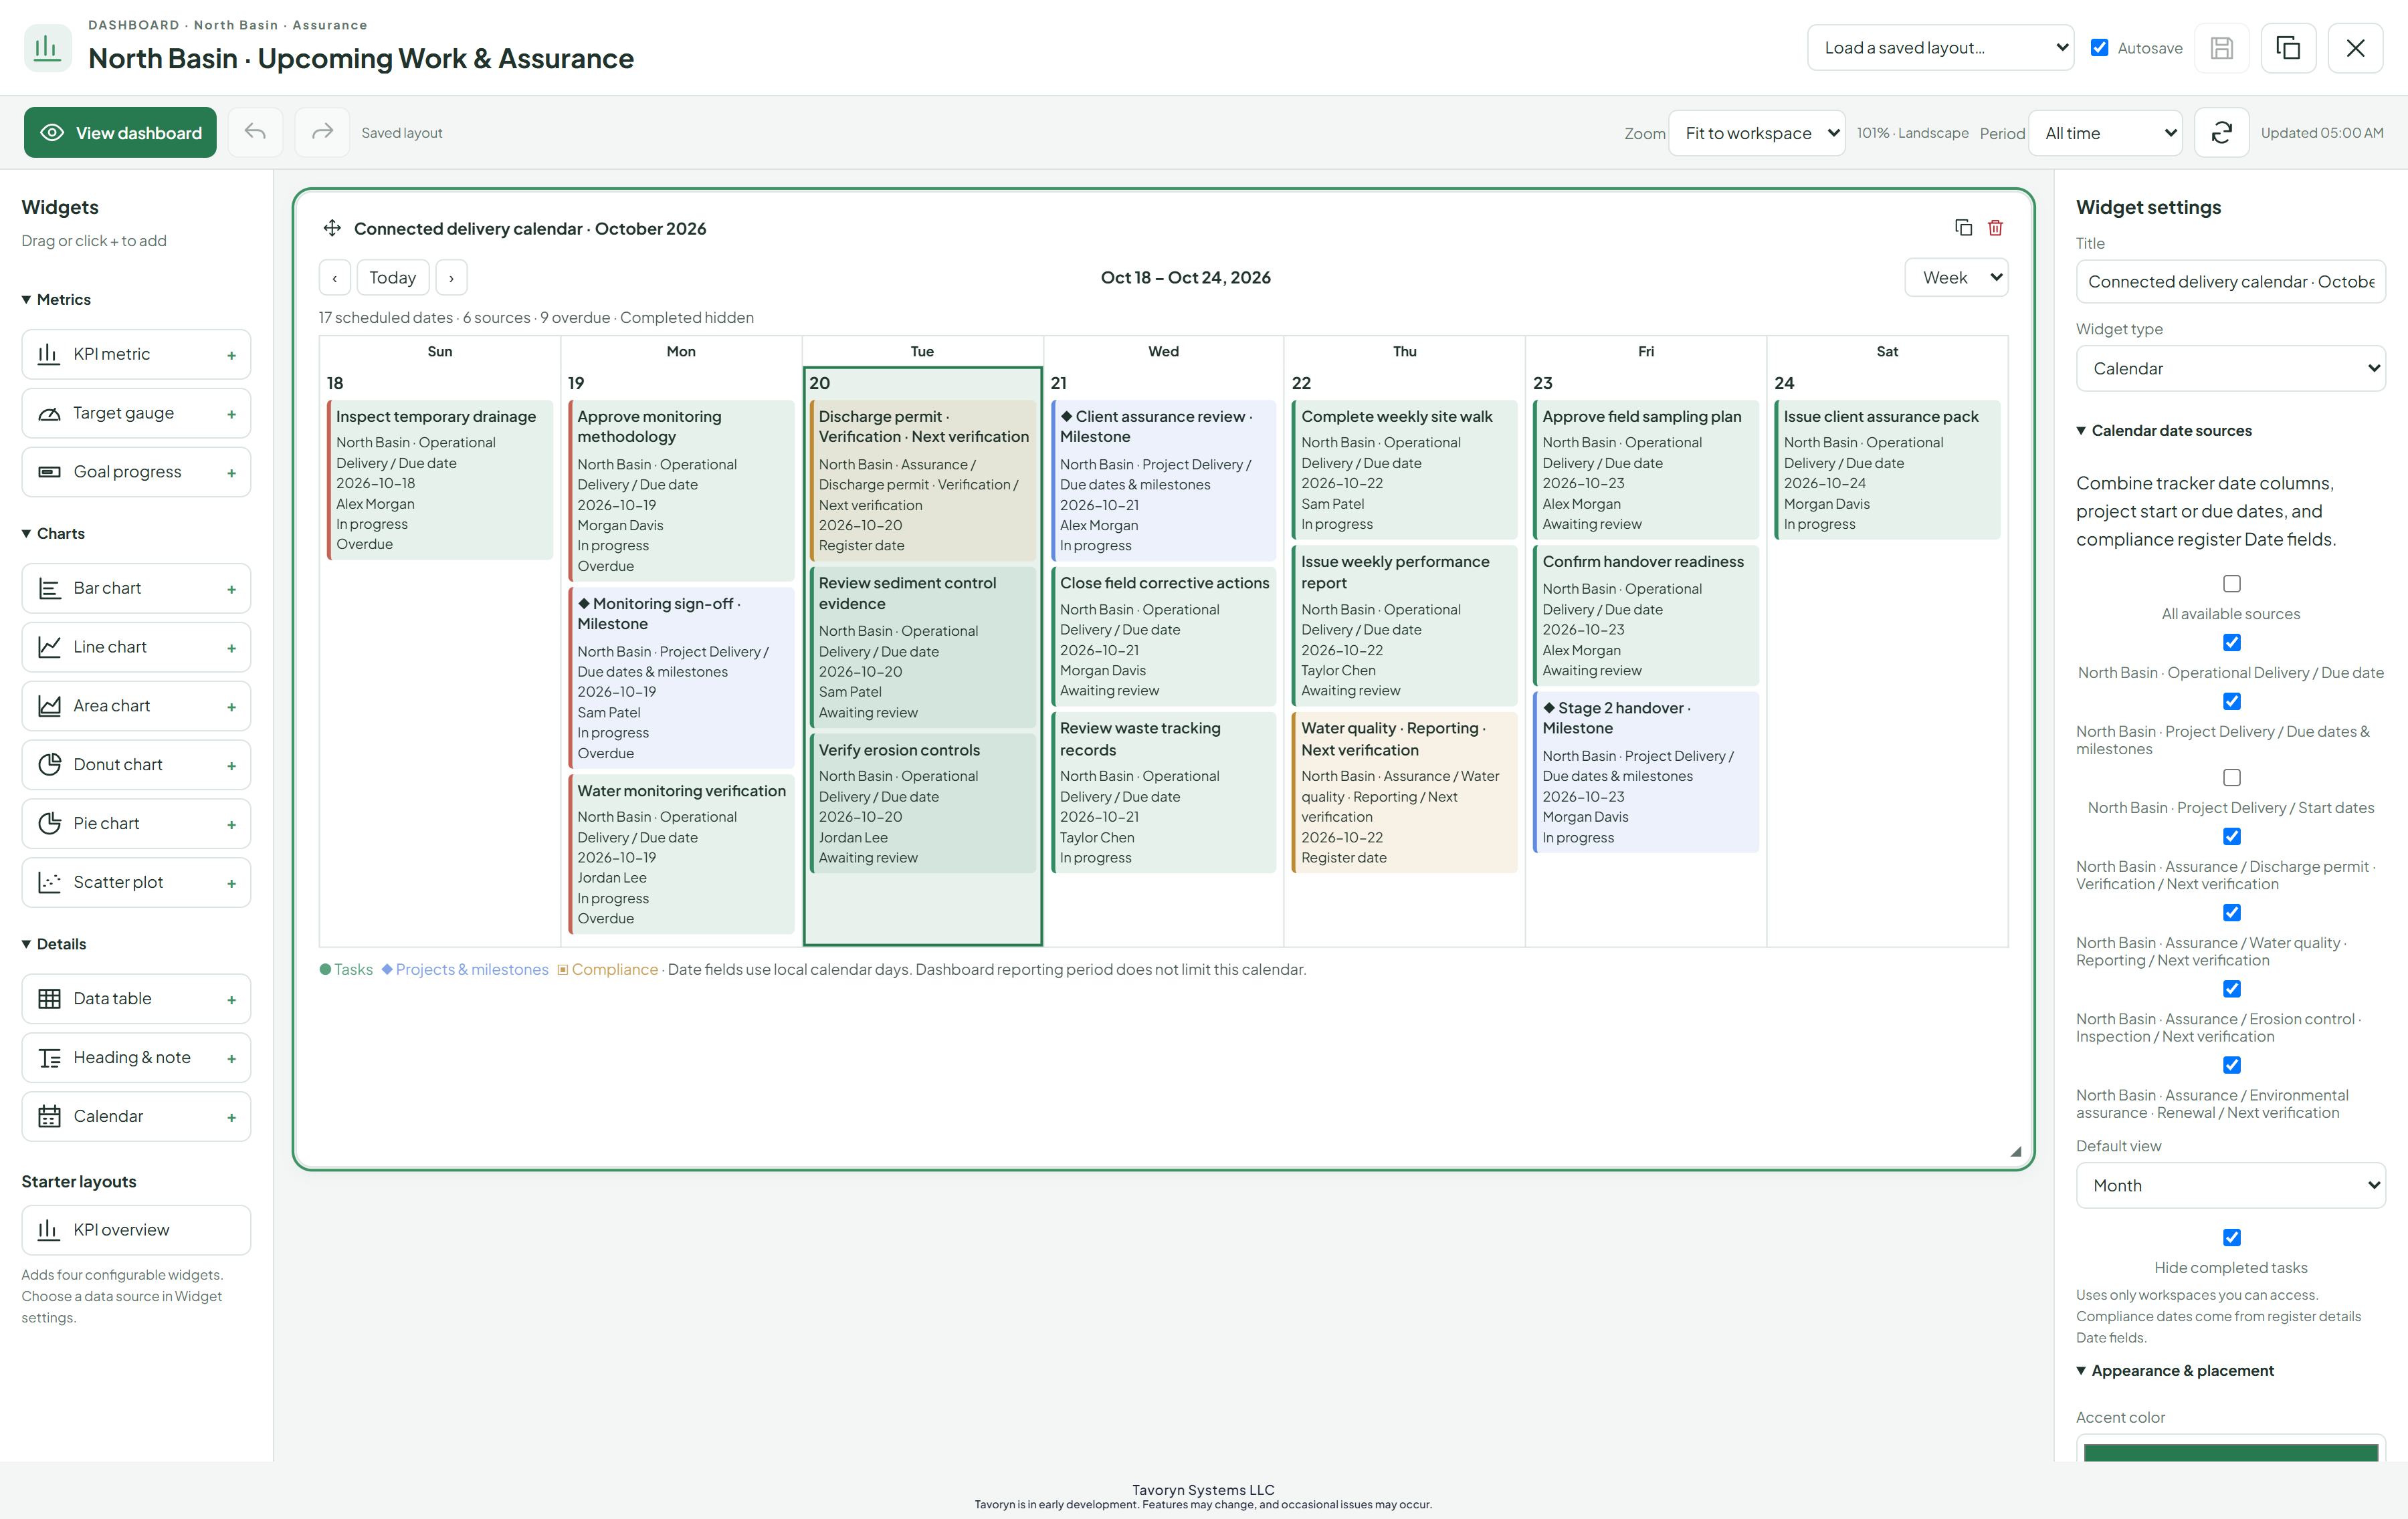Uncheck Water quality Reporting source
This screenshot has height=1519, width=2408.
2231,913
